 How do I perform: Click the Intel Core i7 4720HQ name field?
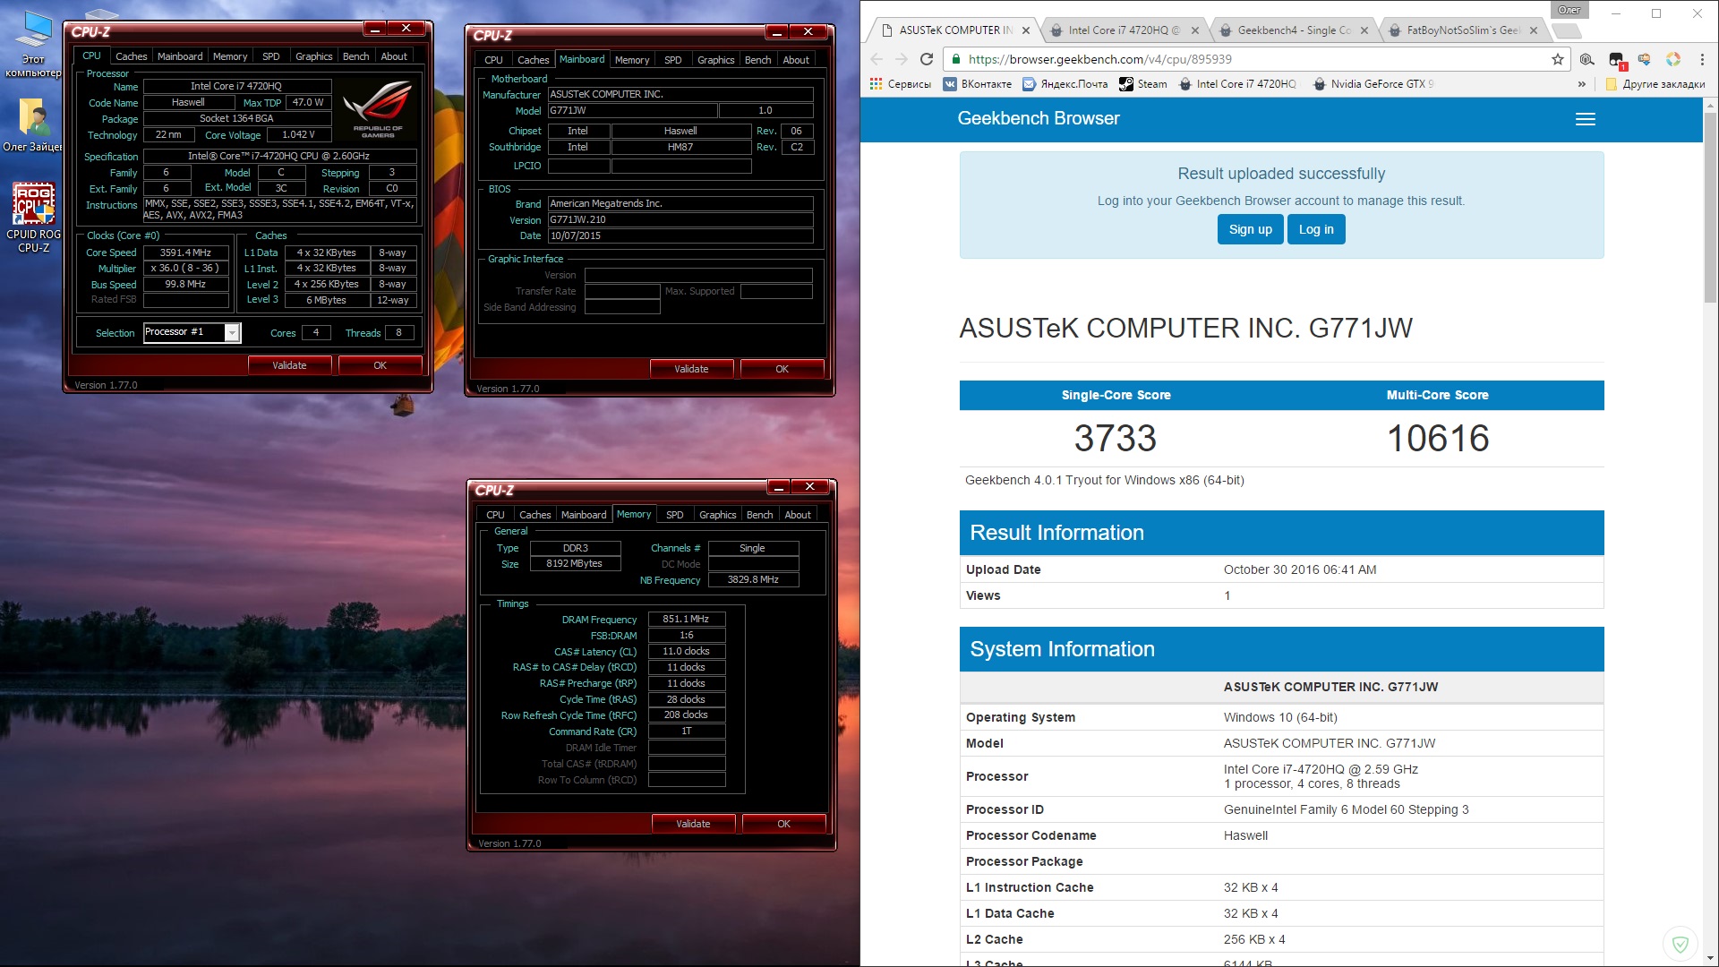pyautogui.click(x=236, y=86)
